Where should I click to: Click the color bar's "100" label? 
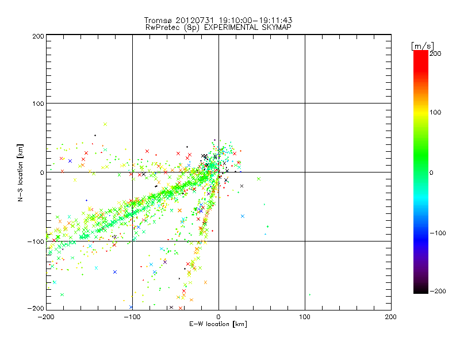click(435, 112)
